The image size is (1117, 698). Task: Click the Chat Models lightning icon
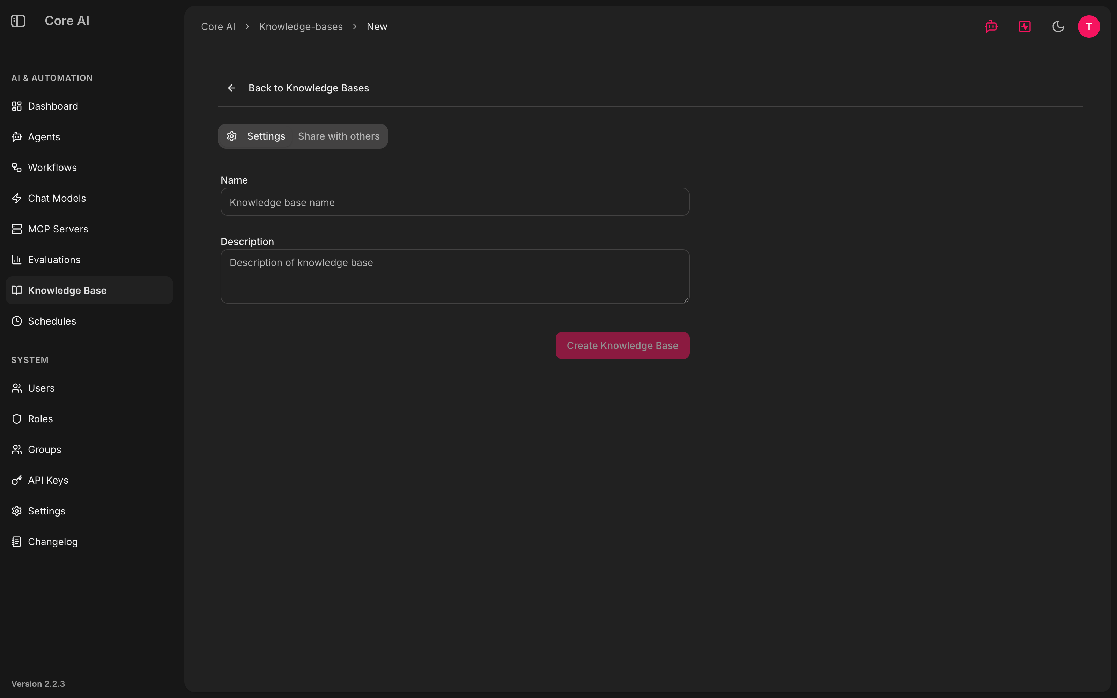coord(17,198)
